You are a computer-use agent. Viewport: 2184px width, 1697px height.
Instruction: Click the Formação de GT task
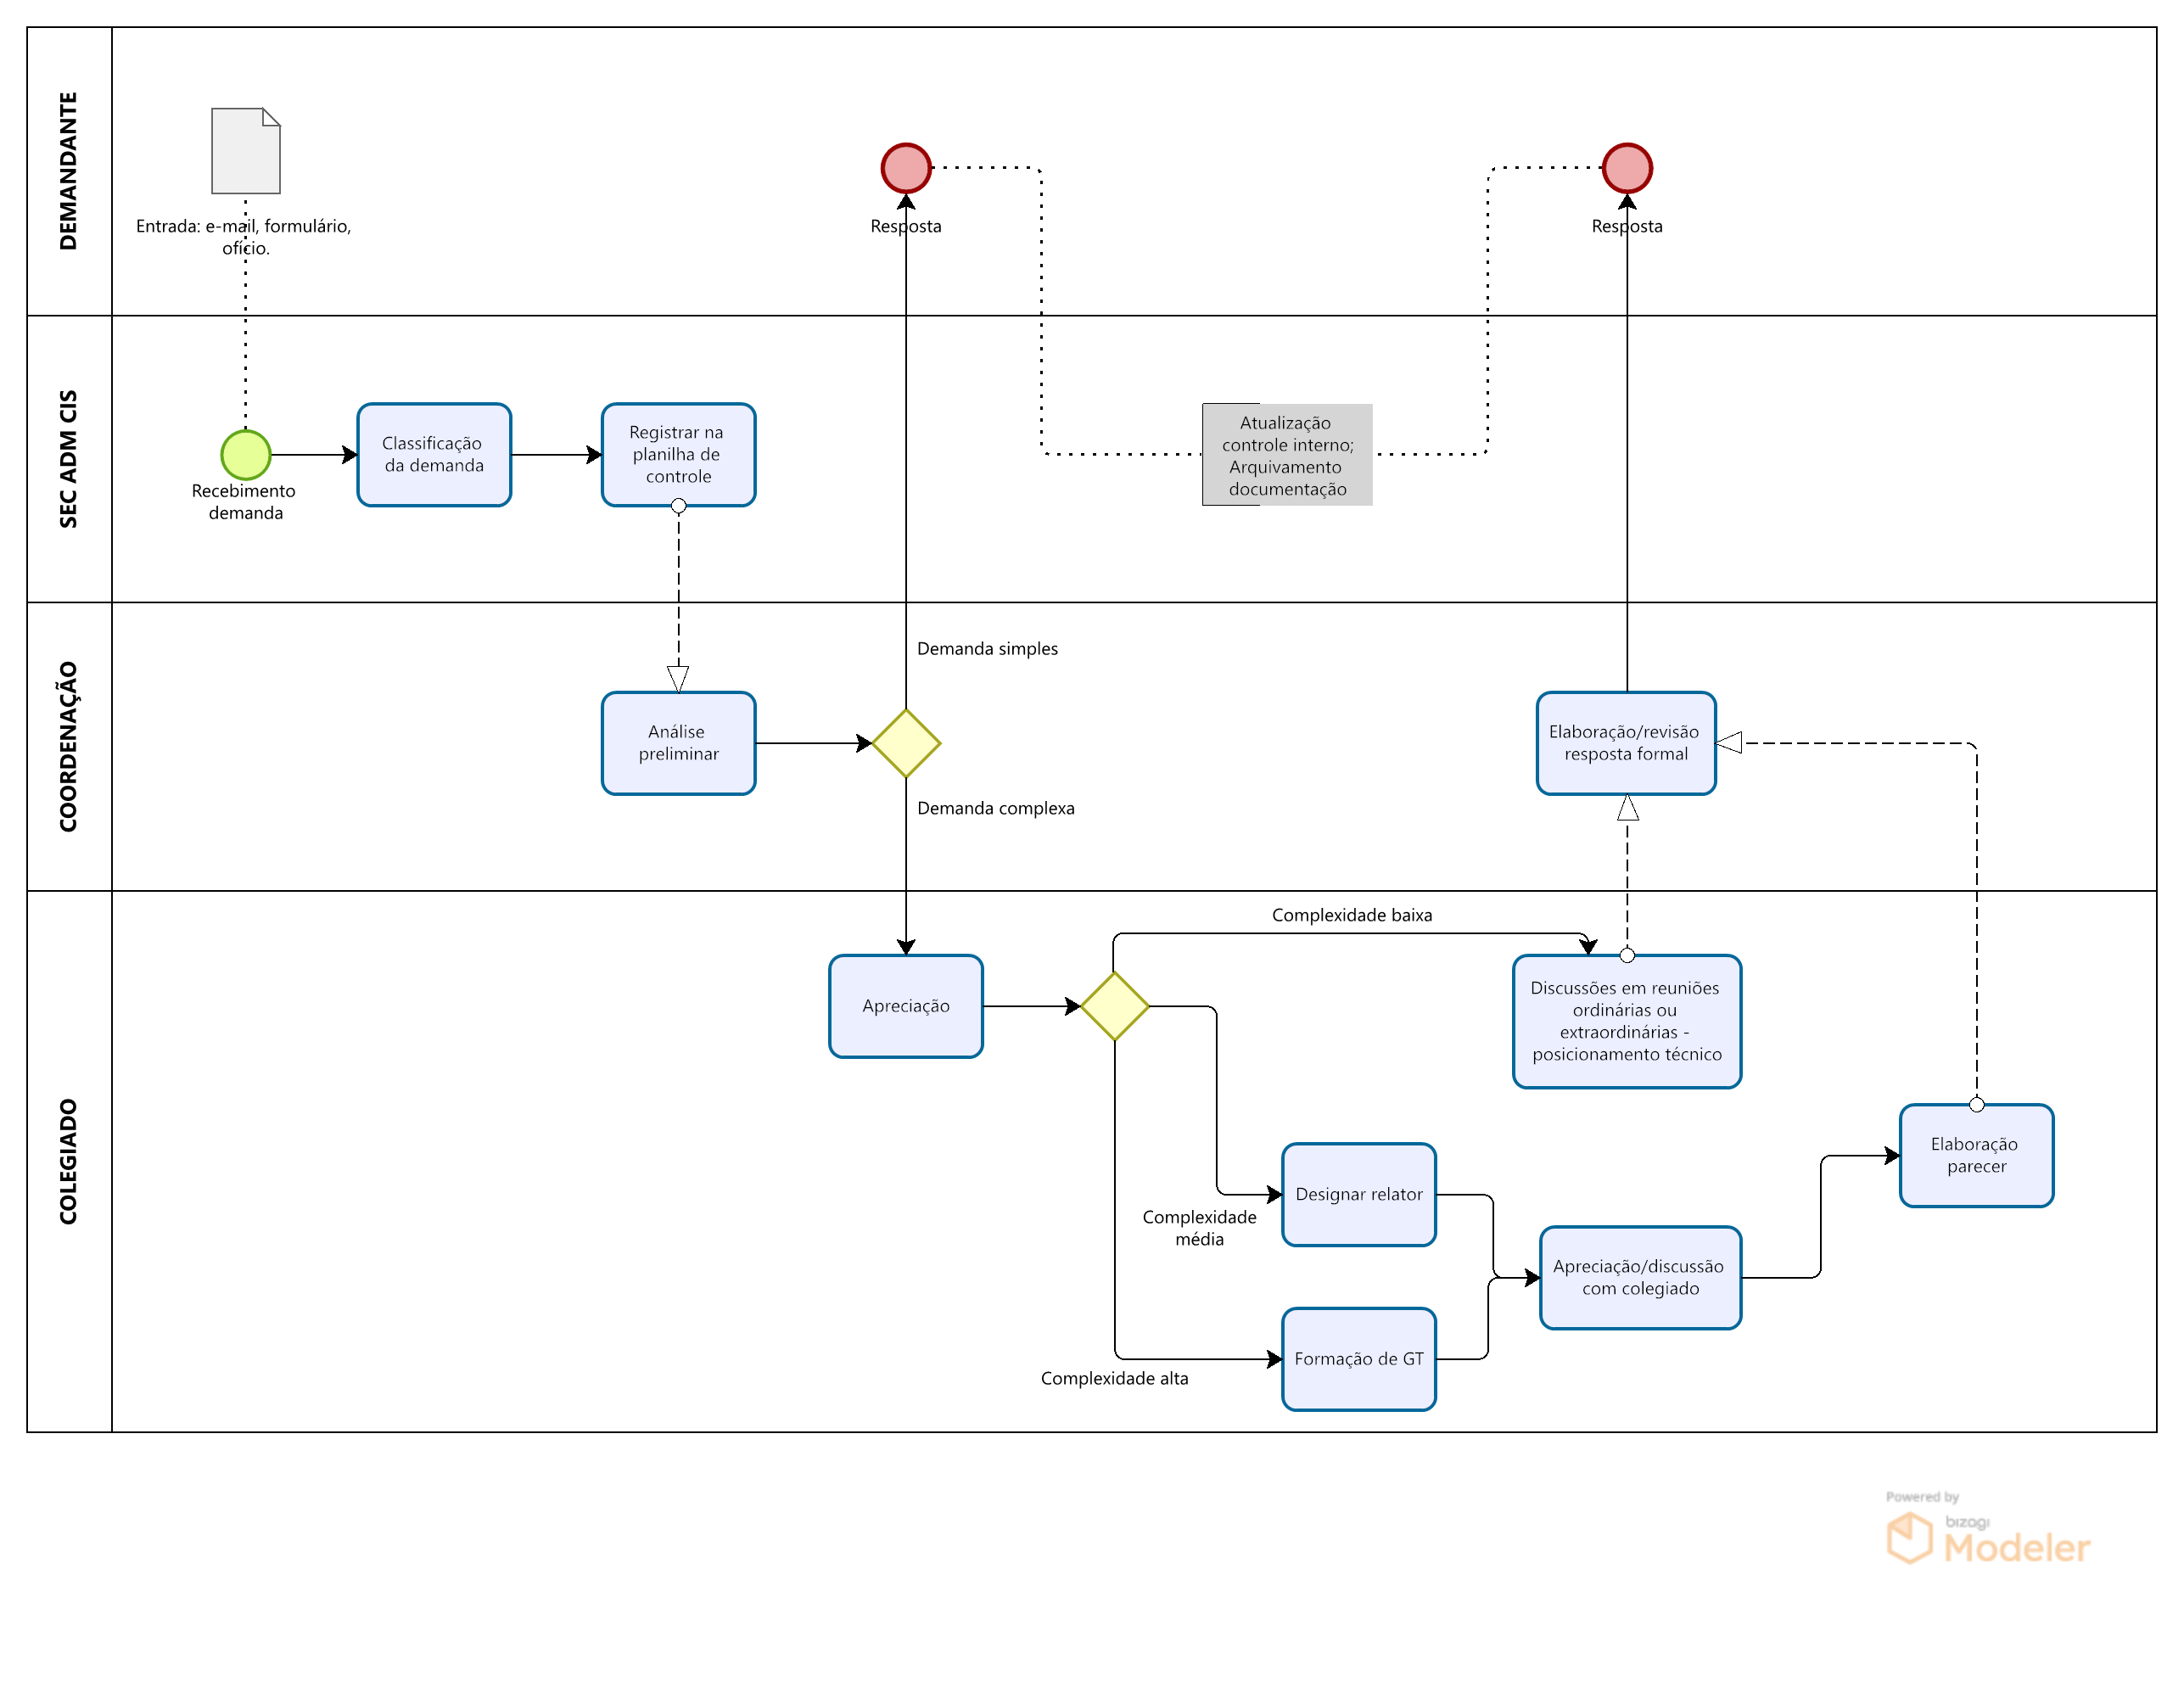[x=1358, y=1359]
